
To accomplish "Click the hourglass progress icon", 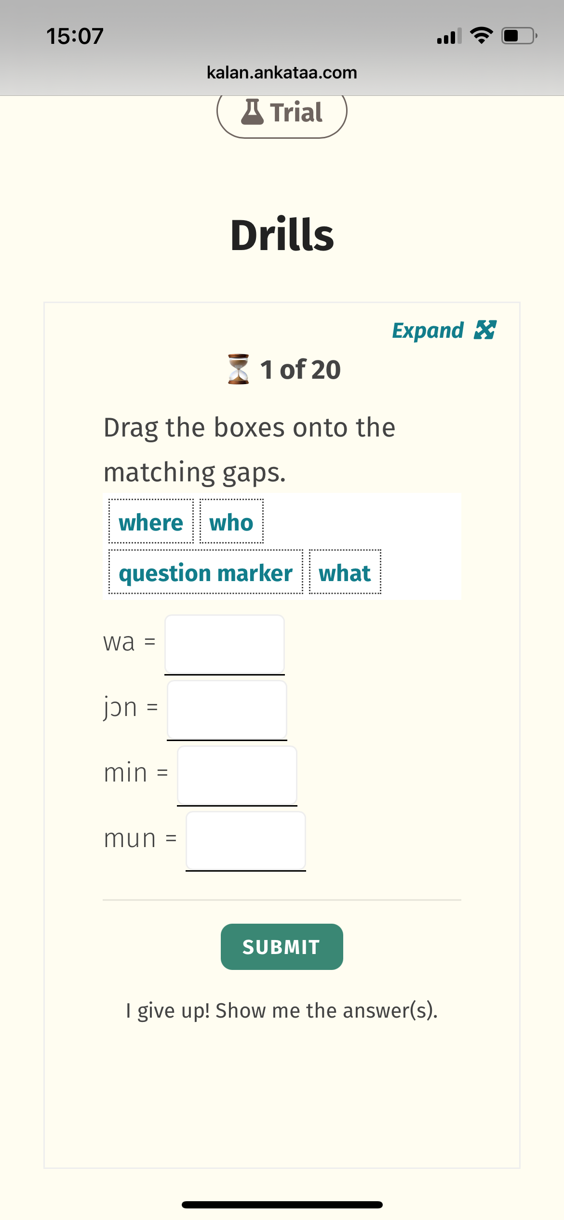I will pos(238,369).
